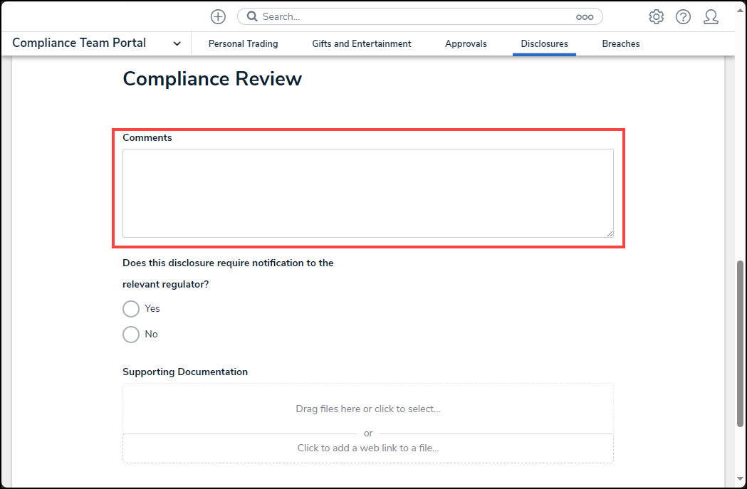Click inside the Comments text area
The width and height of the screenshot is (747, 489).
(367, 193)
